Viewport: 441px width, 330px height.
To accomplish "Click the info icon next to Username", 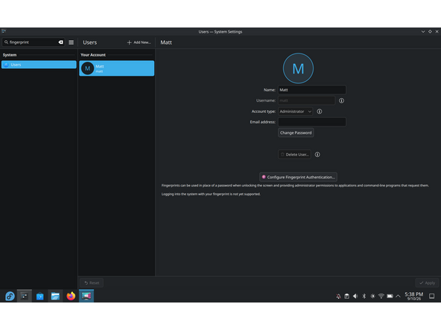I will [x=341, y=100].
